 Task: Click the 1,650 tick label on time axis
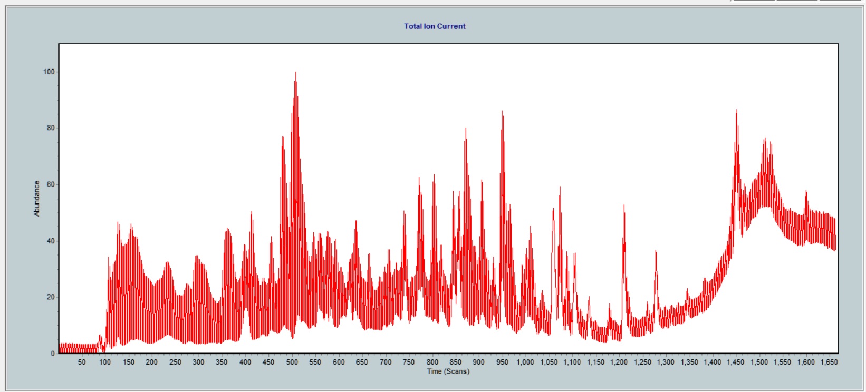[x=829, y=362]
